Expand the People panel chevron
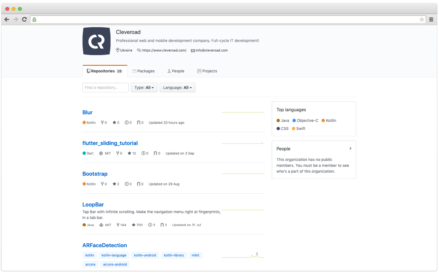 (x=350, y=149)
